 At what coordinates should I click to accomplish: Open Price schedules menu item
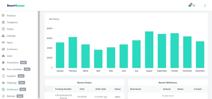pos(15,69)
